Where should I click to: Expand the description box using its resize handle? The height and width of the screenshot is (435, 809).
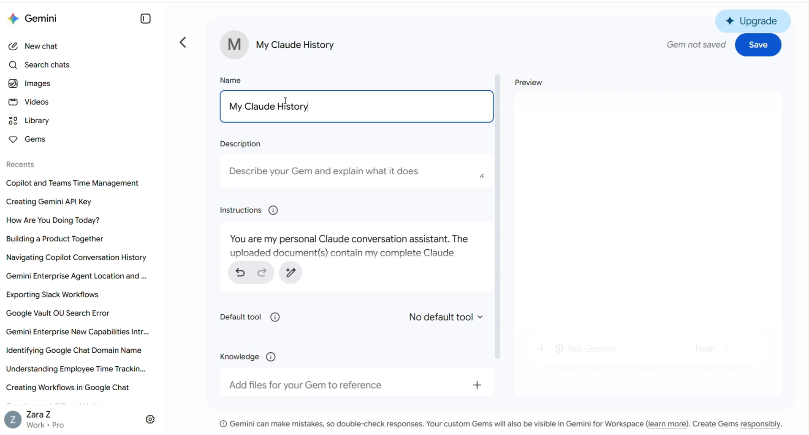click(482, 176)
